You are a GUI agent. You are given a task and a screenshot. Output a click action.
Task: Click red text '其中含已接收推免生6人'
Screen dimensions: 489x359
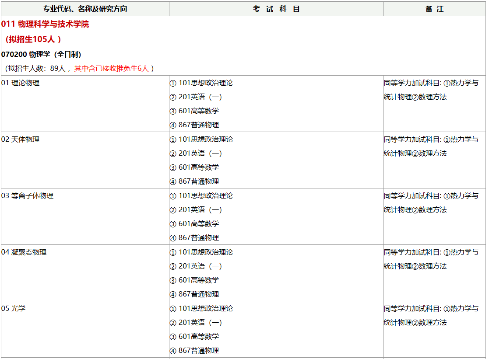[x=111, y=68]
